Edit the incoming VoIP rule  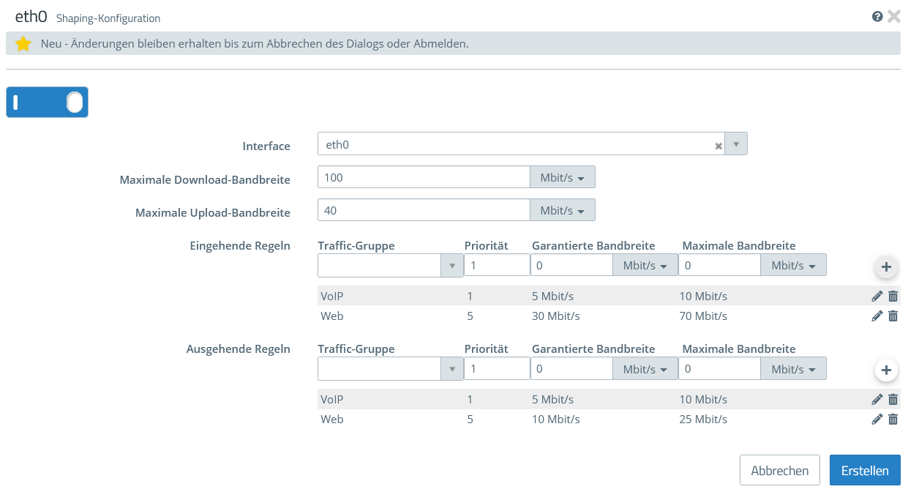877,297
